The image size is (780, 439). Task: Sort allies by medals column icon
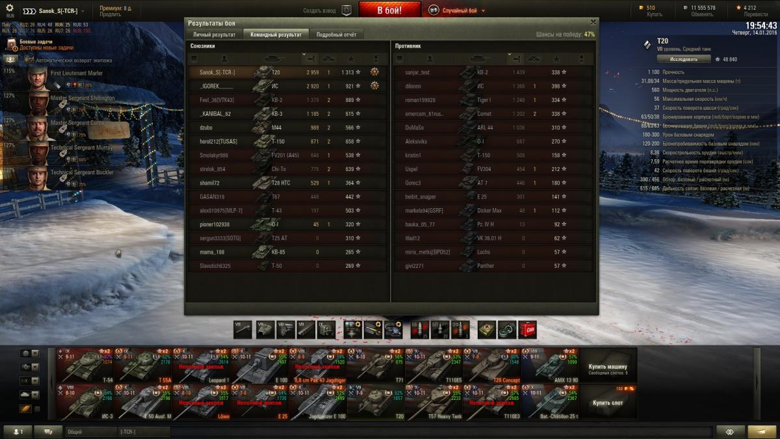(x=375, y=59)
